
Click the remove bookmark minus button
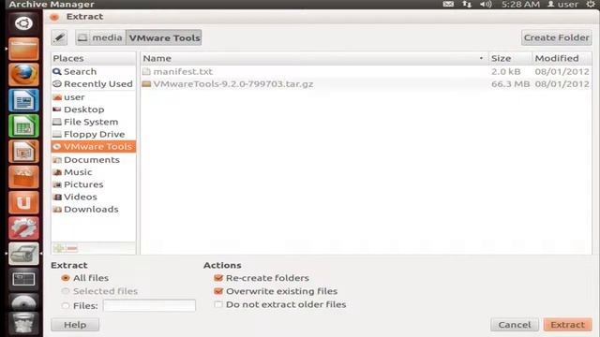pyautogui.click(x=71, y=248)
